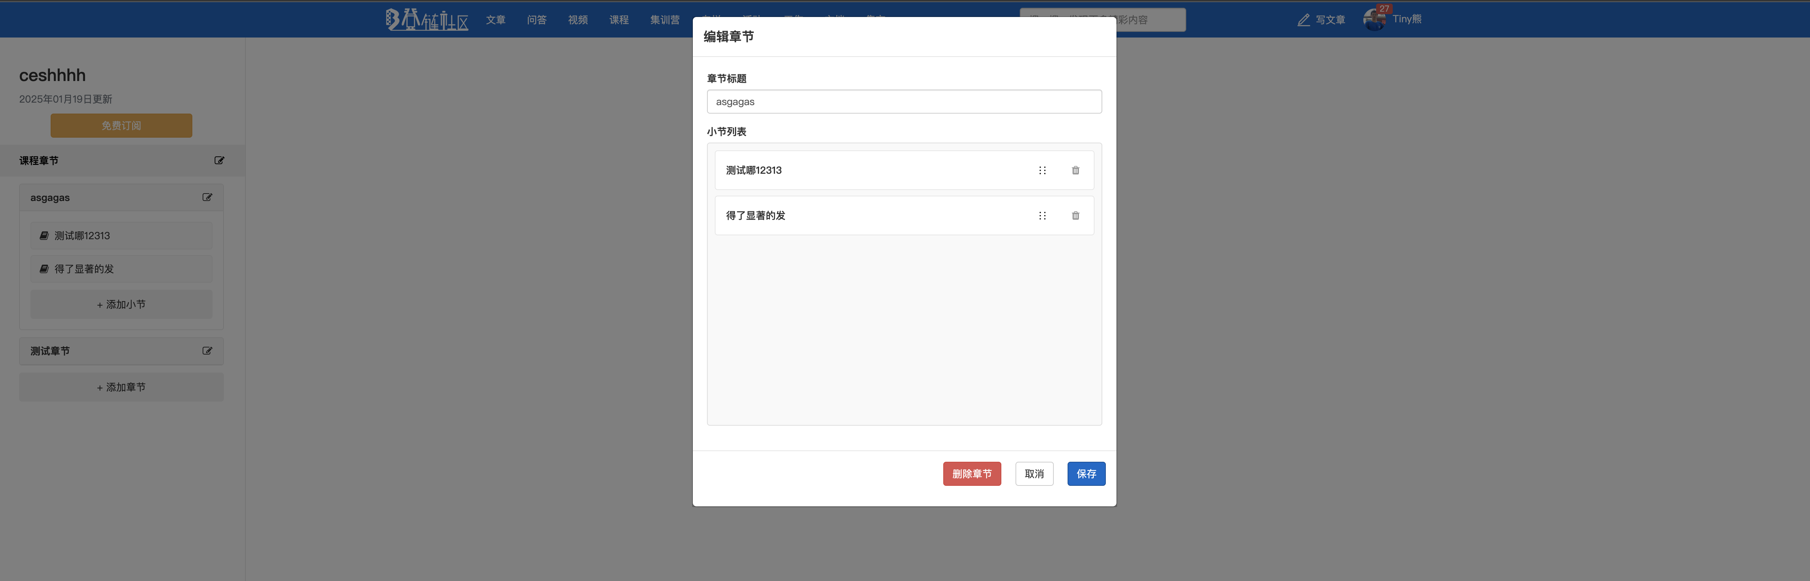The height and width of the screenshot is (581, 1810).
Task: Click the 得了显著的发 row in dialog list
Action: tap(904, 216)
